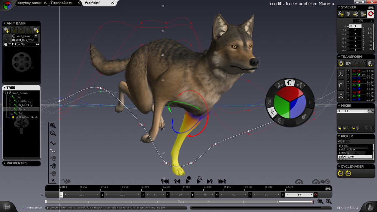Click the Stacker trash can icon
Viewport: 377px width, 212px height.
point(348,14)
